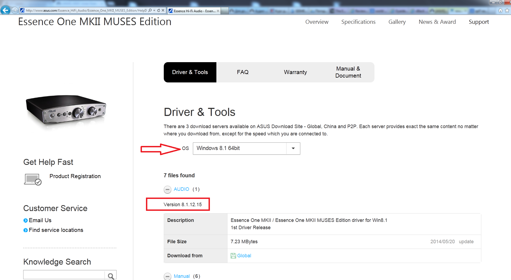Open the Specifications page
The height and width of the screenshot is (280, 511).
358,22
